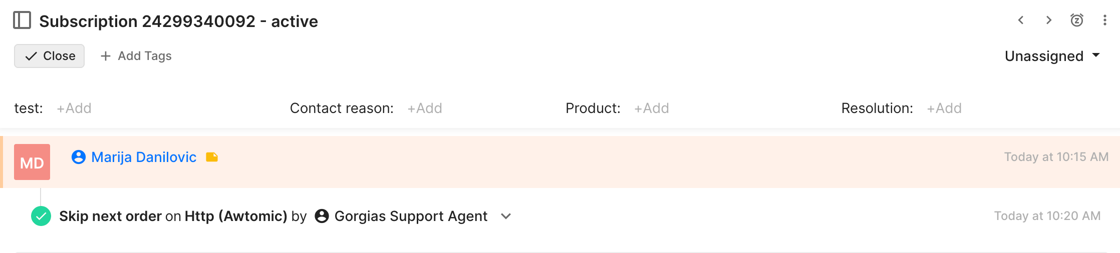1120x253 pixels.
Task: Go to next ticket arrow
Action: [1049, 20]
